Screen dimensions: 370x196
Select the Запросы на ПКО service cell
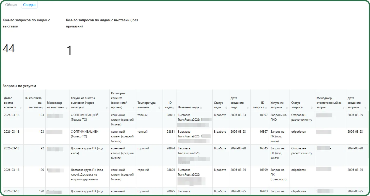click(279, 119)
